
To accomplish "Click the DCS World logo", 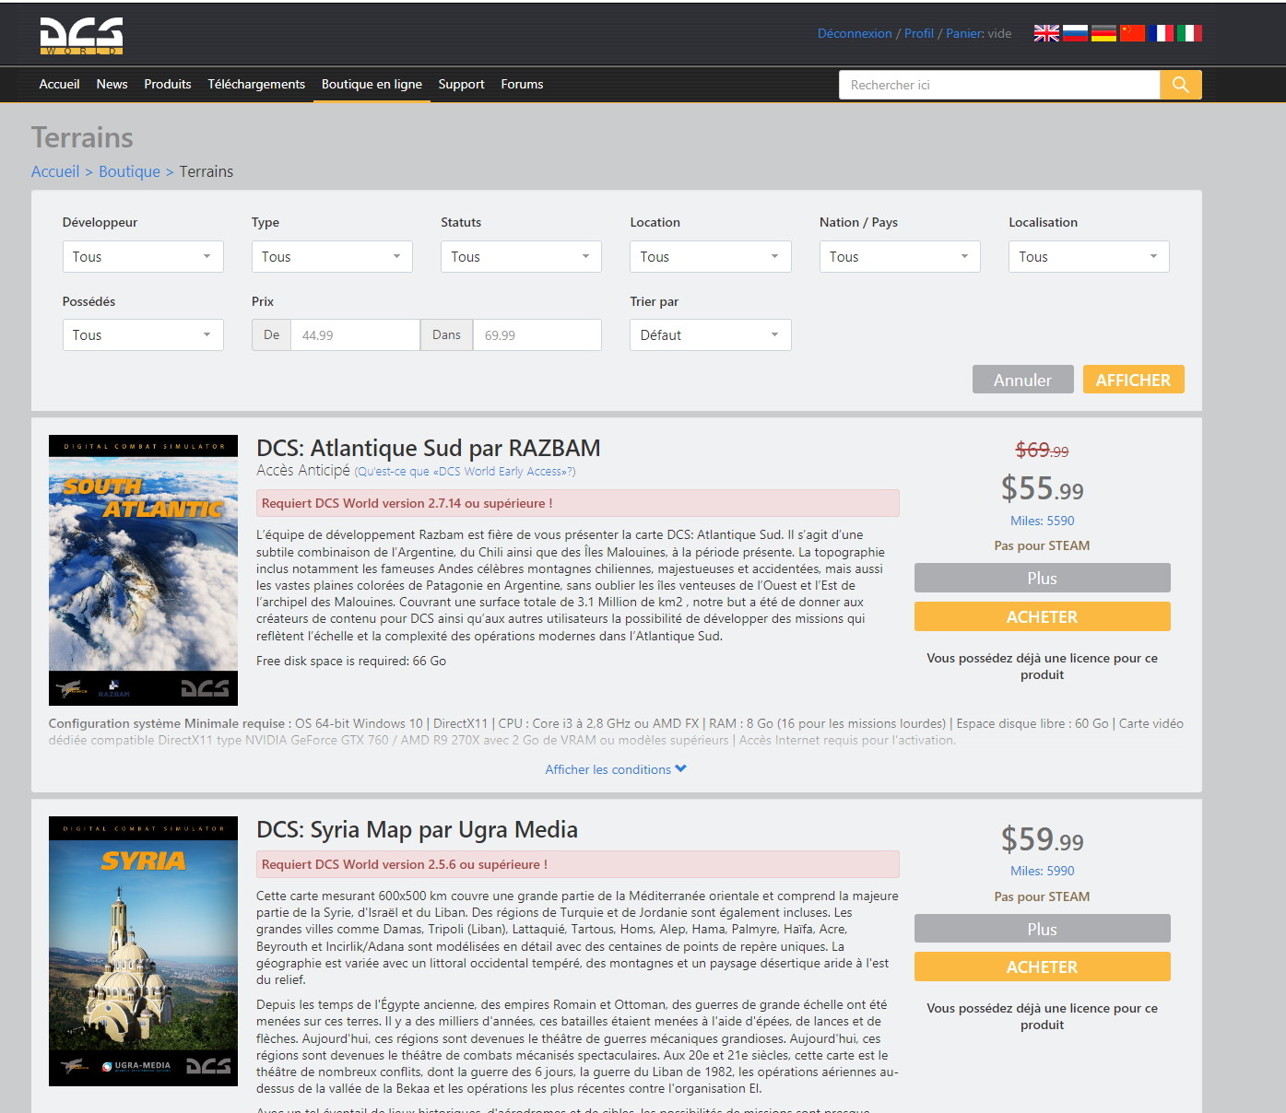I will [81, 36].
